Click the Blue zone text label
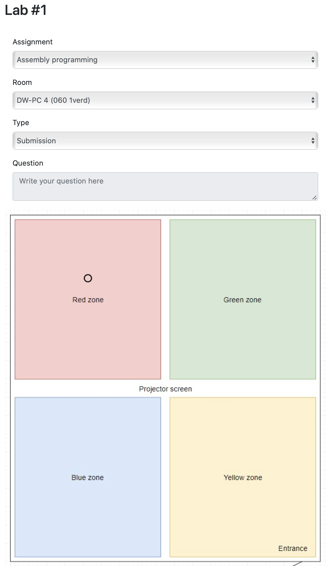Image resolution: width=329 pixels, height=566 pixels. pos(88,478)
